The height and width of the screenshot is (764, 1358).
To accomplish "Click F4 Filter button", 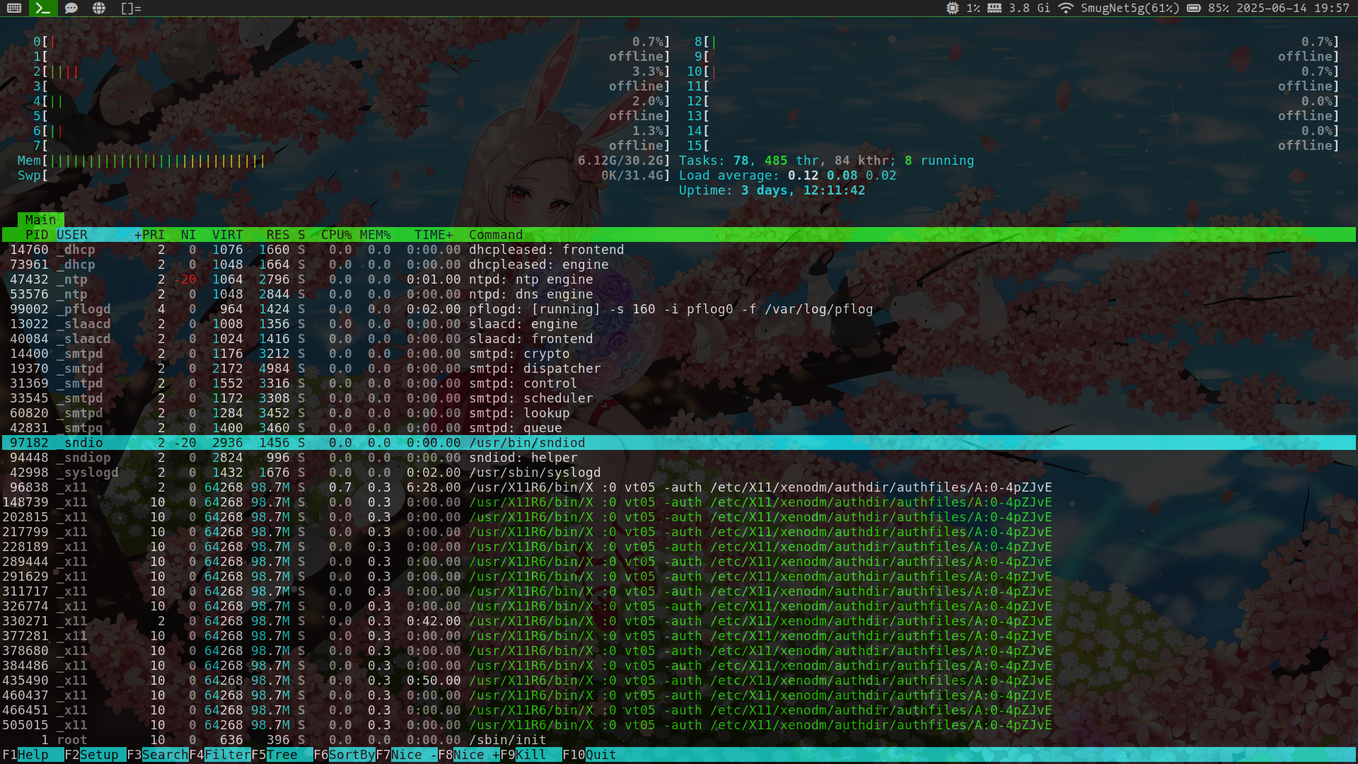I will (x=220, y=755).
